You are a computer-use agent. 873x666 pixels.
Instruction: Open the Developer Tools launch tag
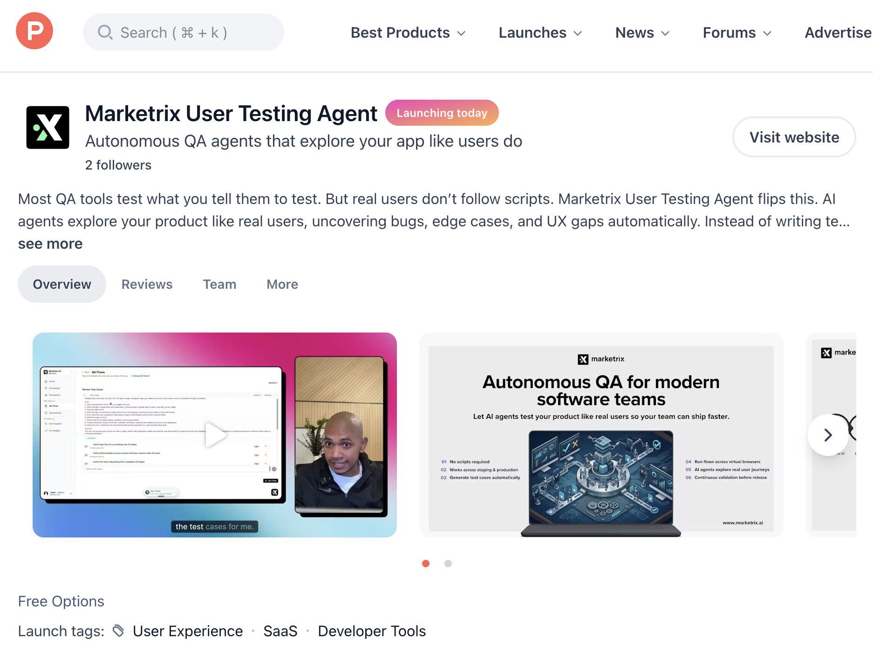point(371,631)
